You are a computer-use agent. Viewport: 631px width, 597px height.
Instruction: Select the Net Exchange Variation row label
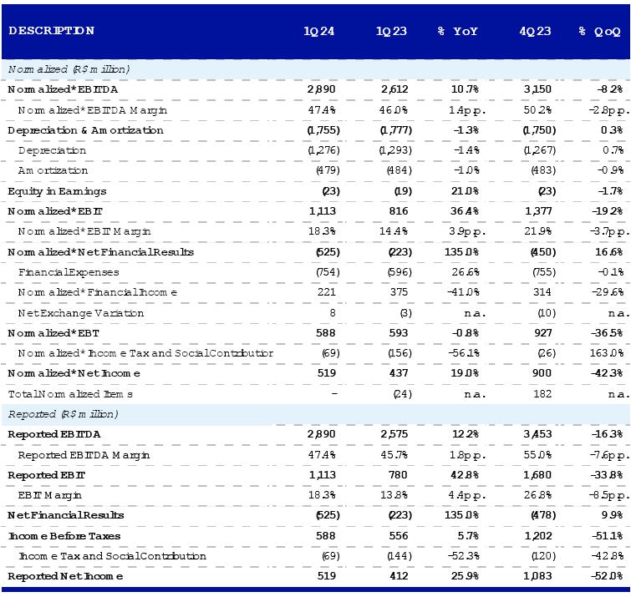(x=80, y=313)
